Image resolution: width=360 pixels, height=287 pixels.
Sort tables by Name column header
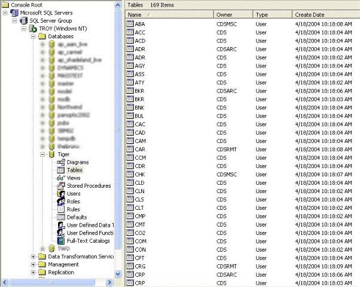coord(169,15)
